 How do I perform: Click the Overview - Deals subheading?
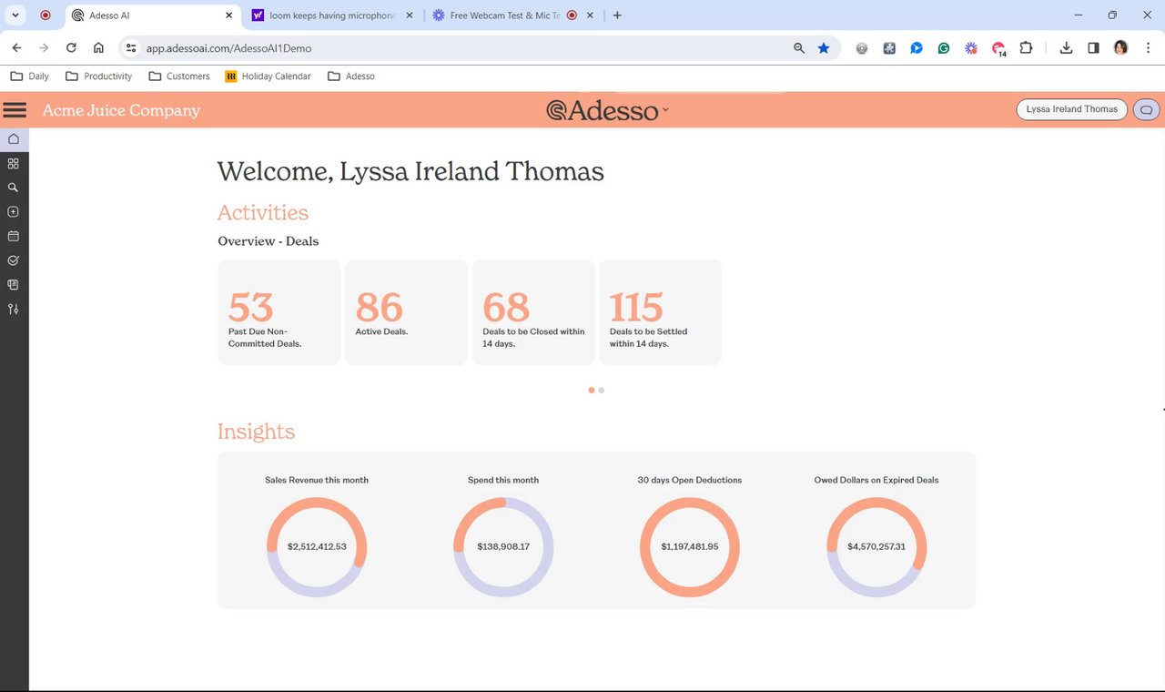coord(268,241)
